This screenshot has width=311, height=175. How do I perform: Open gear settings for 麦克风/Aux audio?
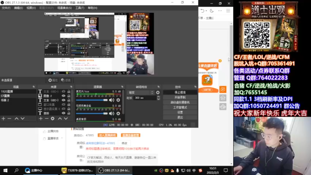click(118, 100)
